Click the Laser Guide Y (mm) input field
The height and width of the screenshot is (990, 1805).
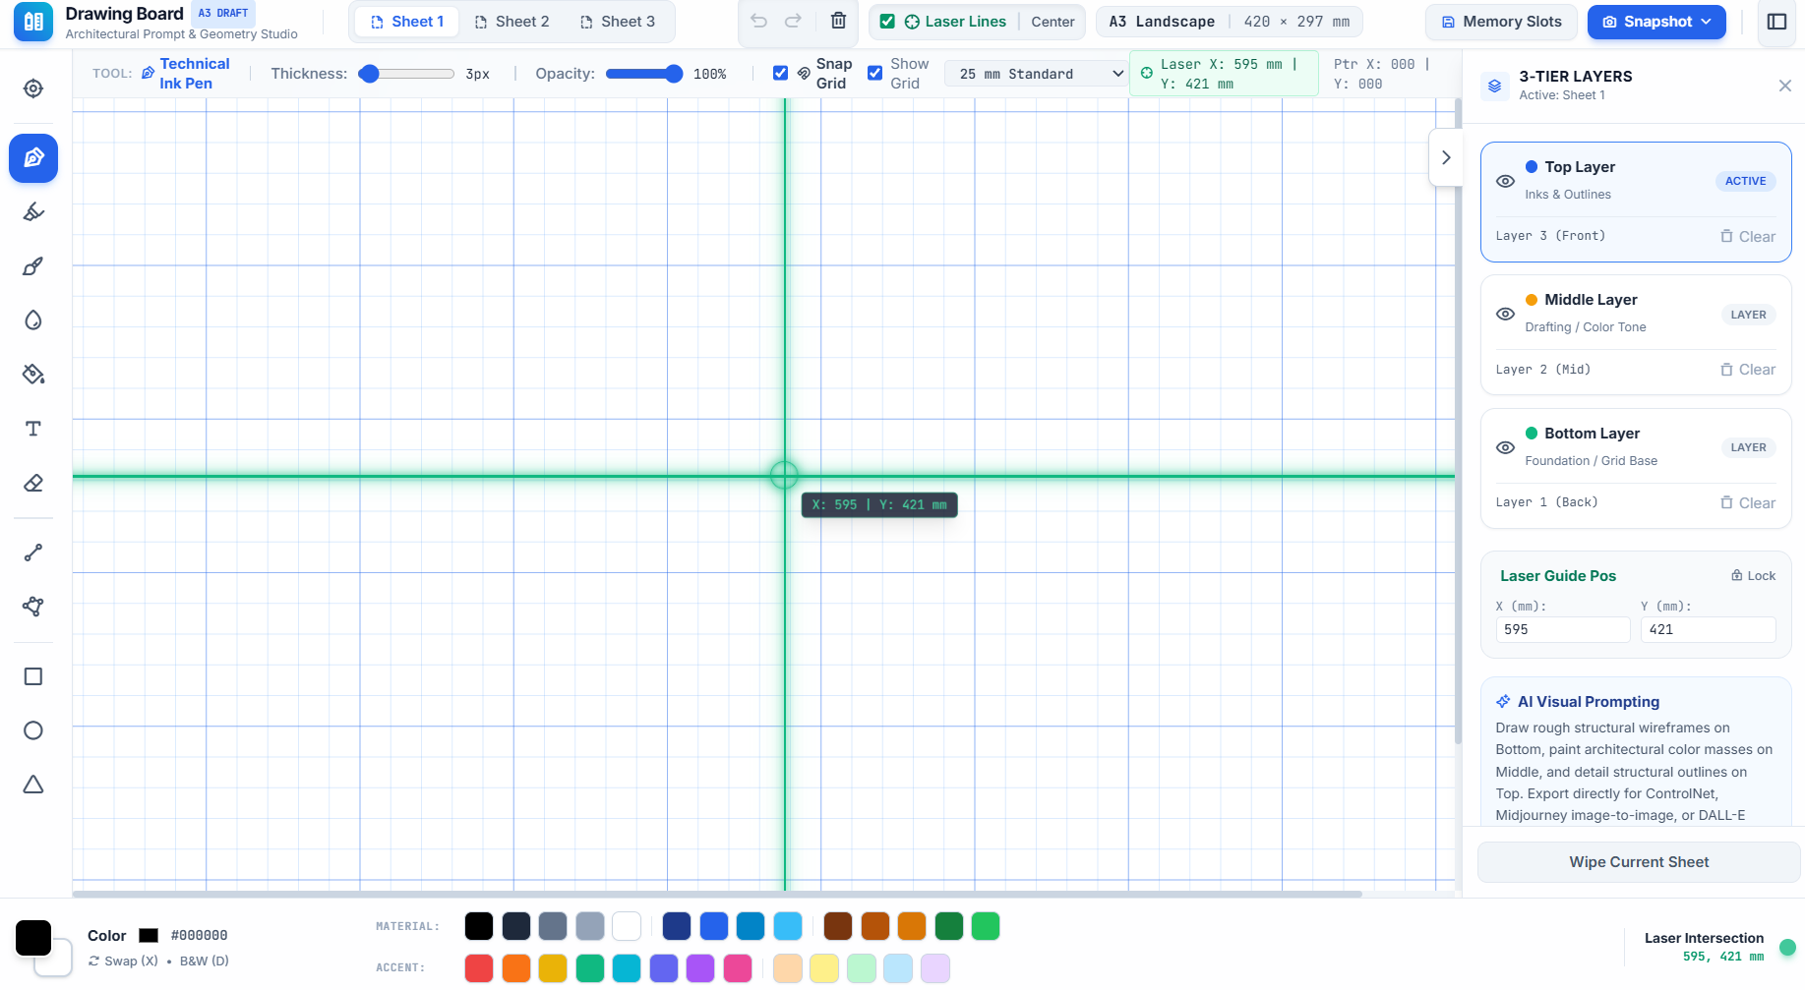pyautogui.click(x=1708, y=629)
